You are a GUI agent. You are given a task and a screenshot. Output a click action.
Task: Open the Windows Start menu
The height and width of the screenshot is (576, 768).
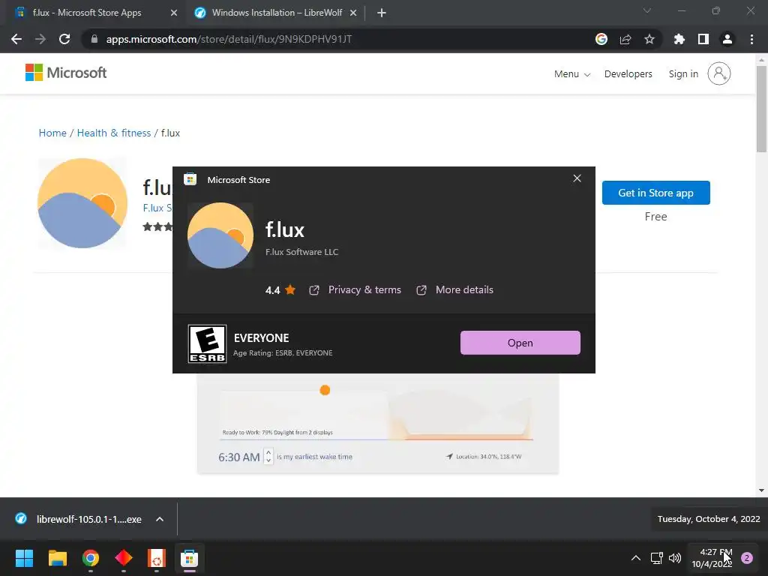point(24,558)
